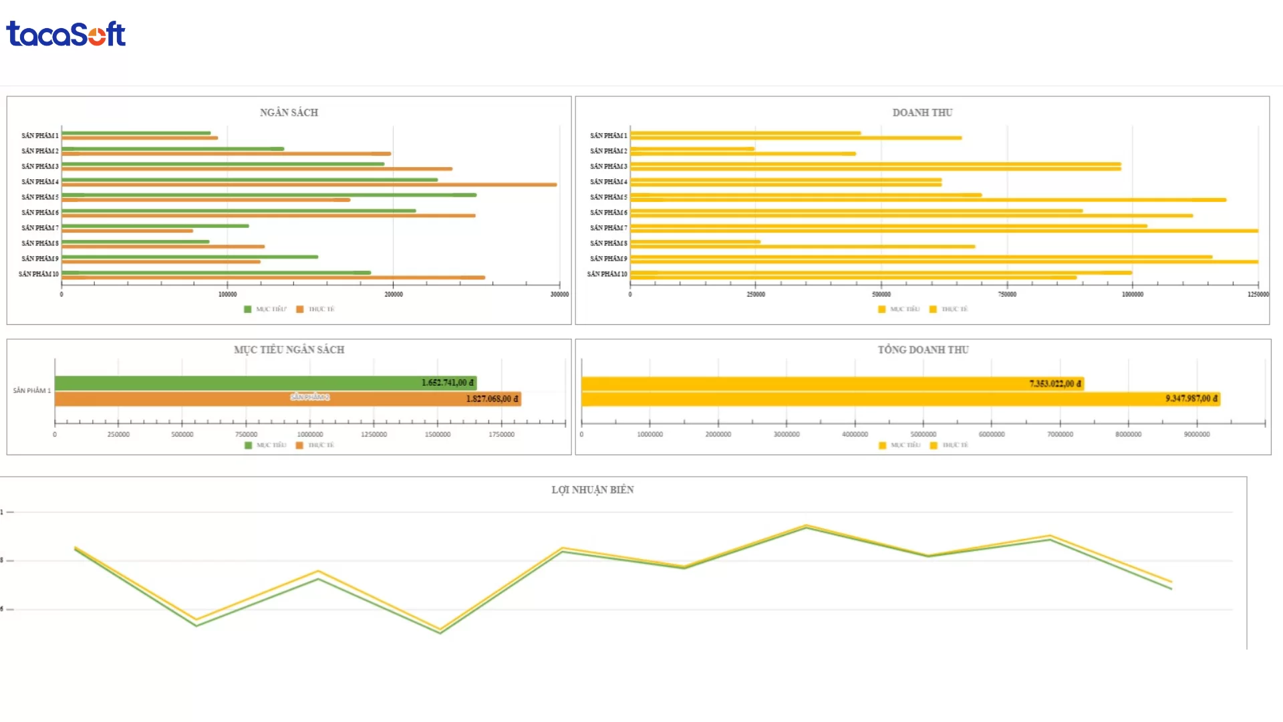The image size is (1283, 722).
Task: Click the tacaSoft logo
Action: pyautogui.click(x=65, y=34)
